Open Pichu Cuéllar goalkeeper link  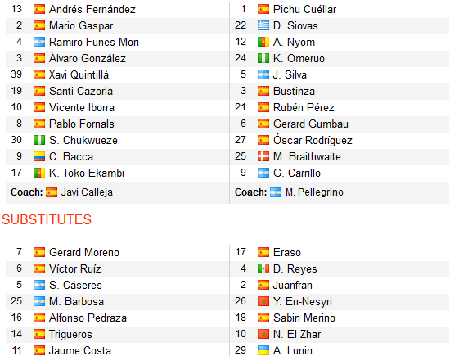(x=304, y=9)
